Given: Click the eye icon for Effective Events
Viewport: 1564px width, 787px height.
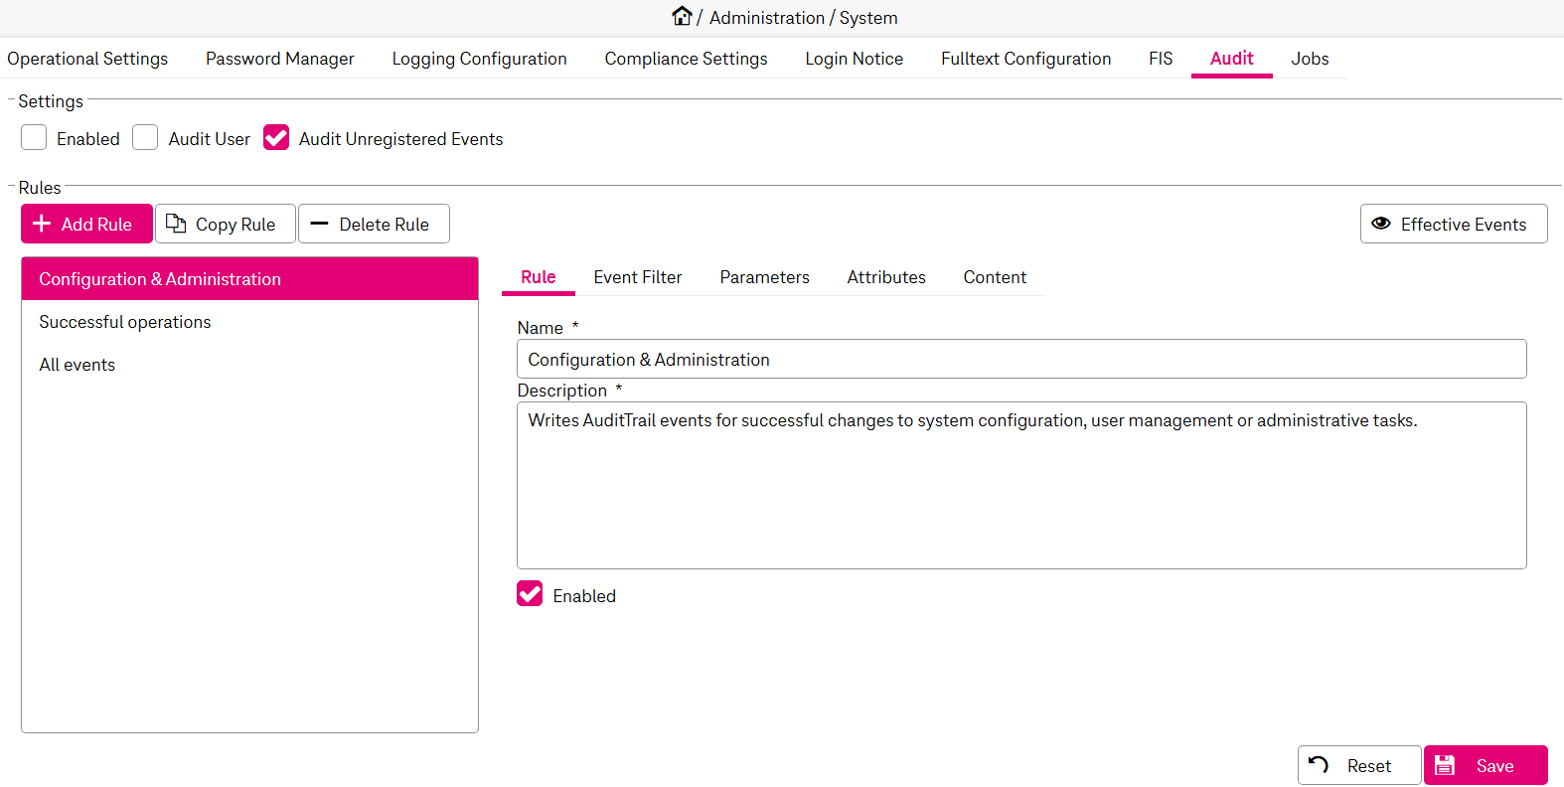Looking at the screenshot, I should point(1381,224).
